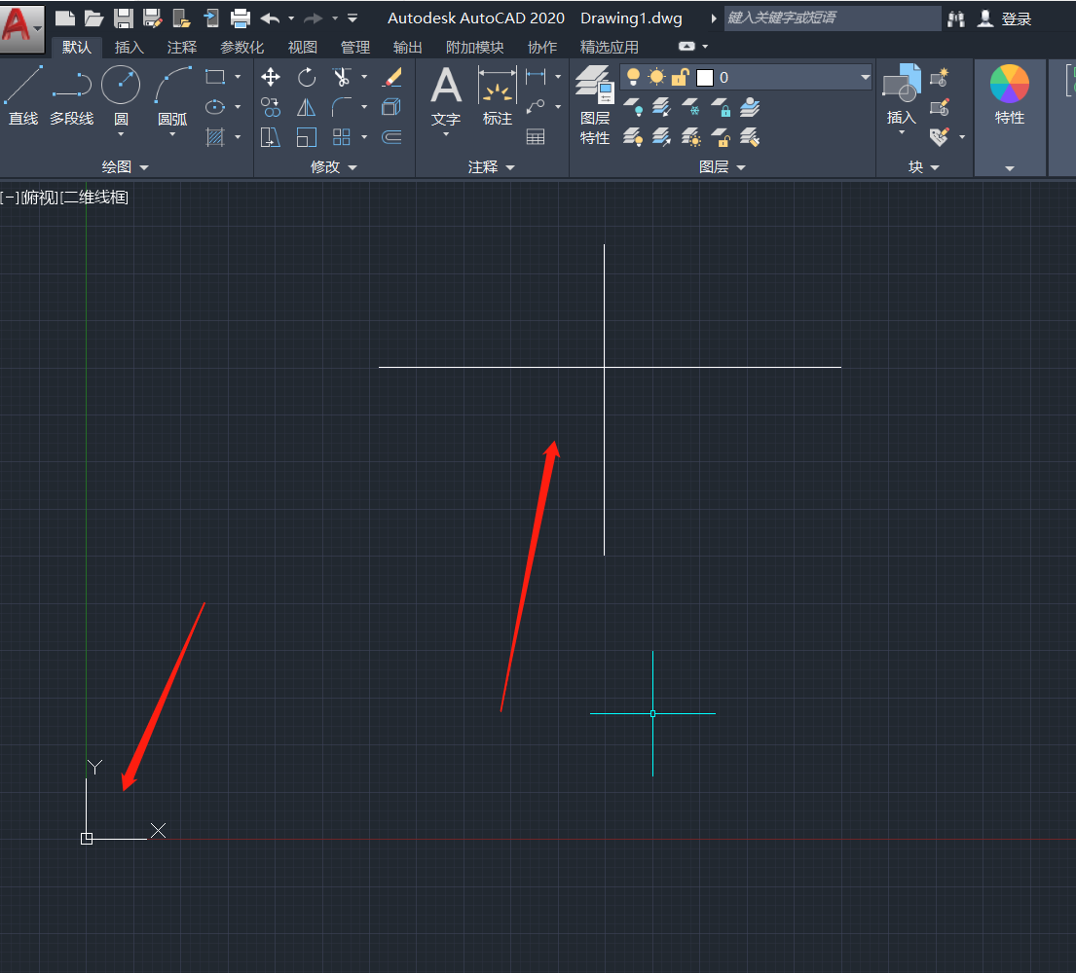Select the Mirror tool icon
The image size is (1076, 973).
pos(307,107)
